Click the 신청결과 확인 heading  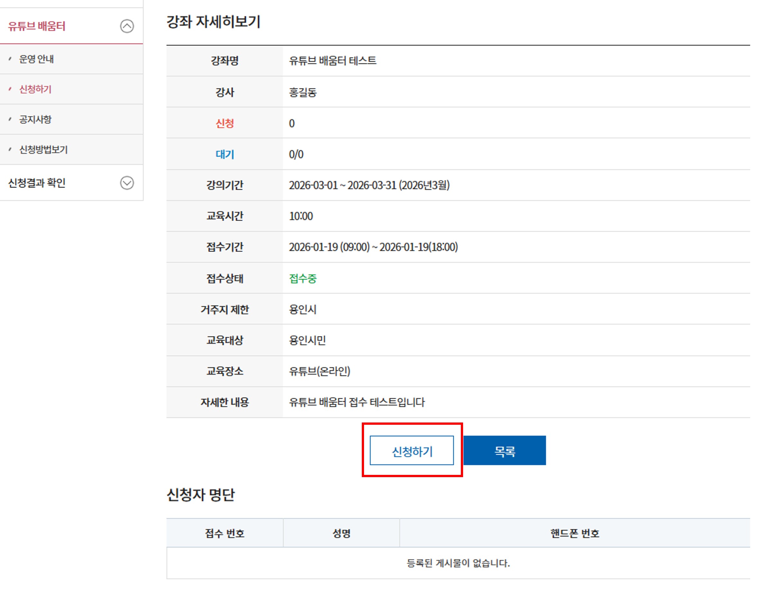pyautogui.click(x=37, y=183)
